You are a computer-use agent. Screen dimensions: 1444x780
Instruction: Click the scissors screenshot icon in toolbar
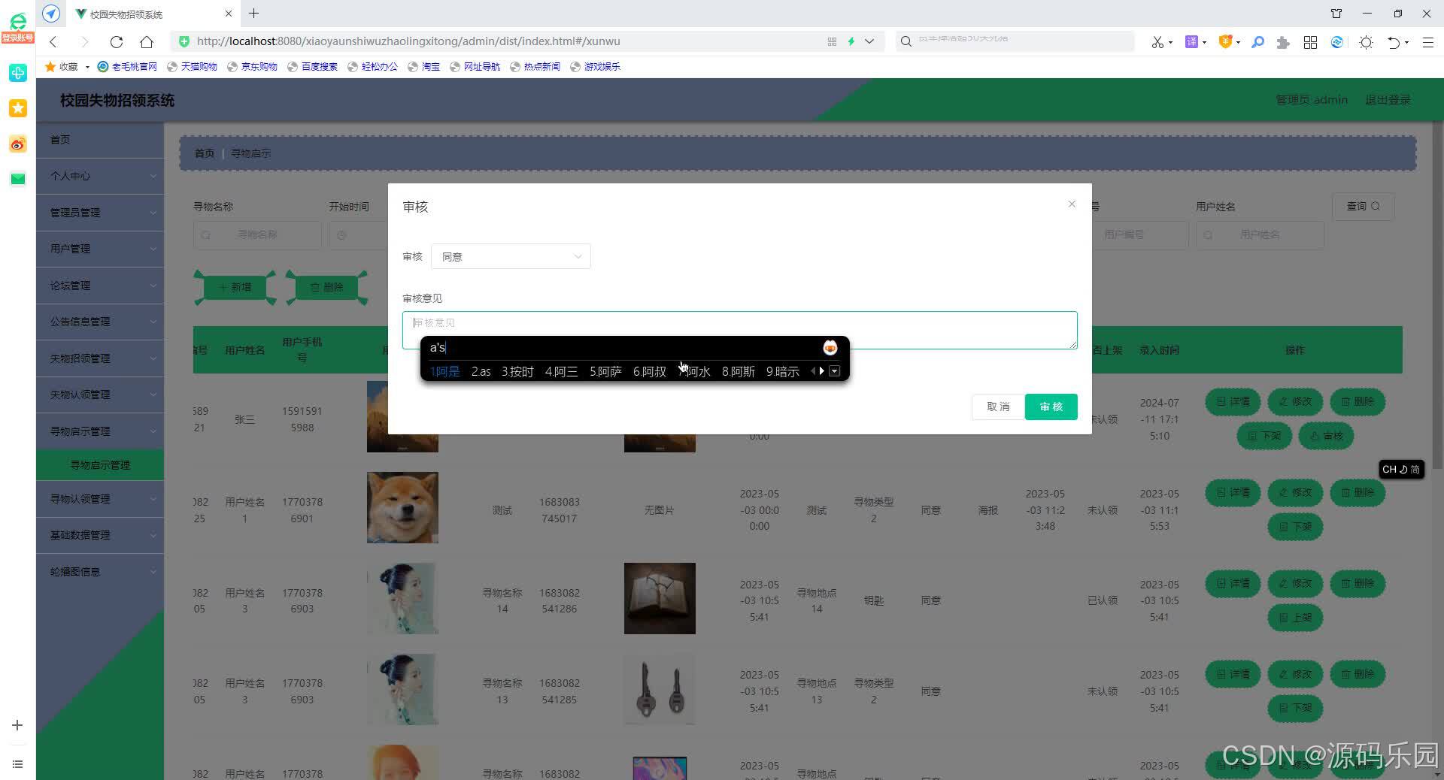1158,41
